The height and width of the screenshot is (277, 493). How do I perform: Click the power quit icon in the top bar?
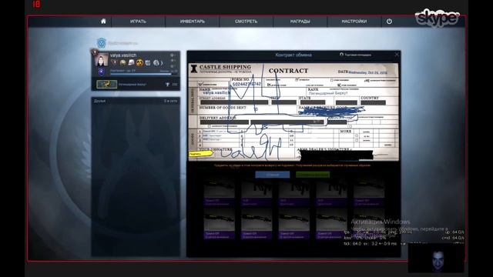389,22
